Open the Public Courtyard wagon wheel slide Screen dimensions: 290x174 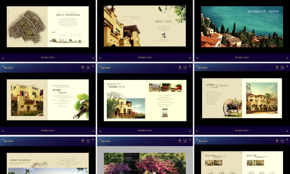point(242,98)
